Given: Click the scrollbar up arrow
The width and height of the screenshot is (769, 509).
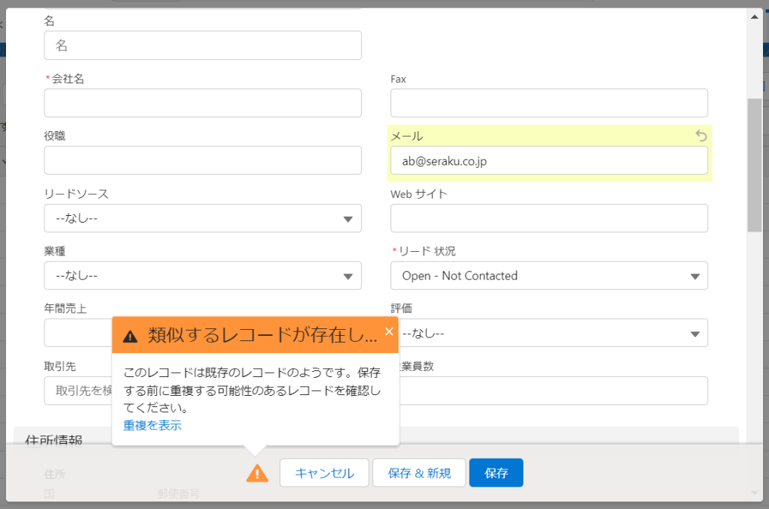Looking at the screenshot, I should tap(754, 16).
